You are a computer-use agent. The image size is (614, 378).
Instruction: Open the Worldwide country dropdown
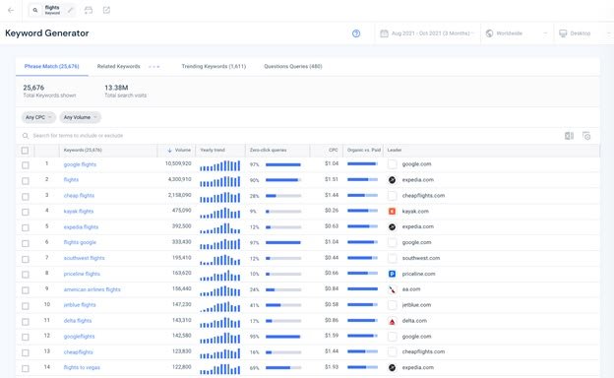[x=517, y=33]
